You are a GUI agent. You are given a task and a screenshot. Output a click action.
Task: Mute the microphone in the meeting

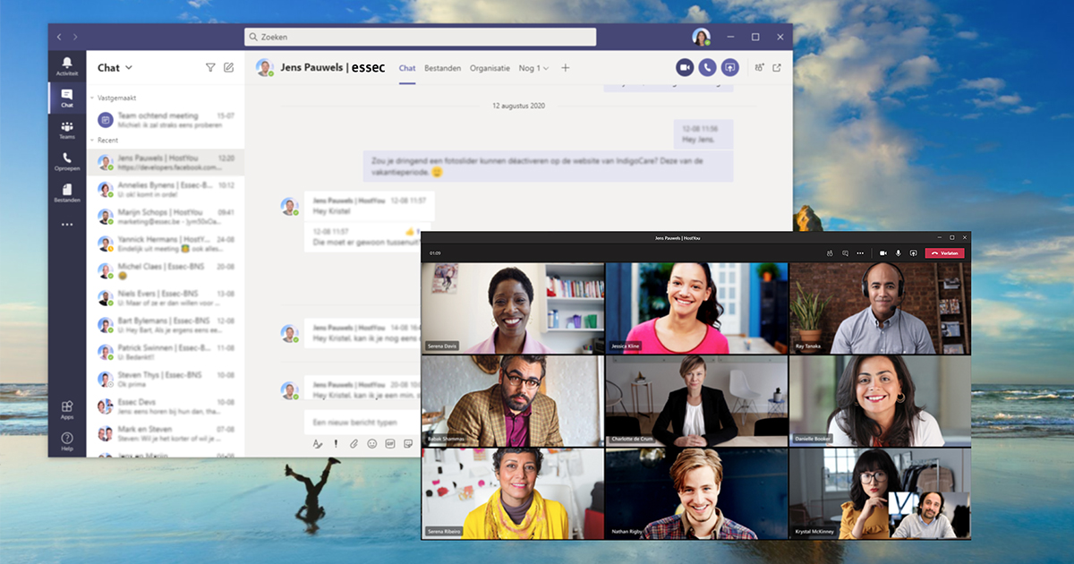pos(899,253)
